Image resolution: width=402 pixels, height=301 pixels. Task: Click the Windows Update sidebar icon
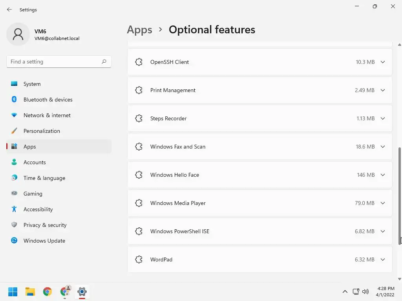pyautogui.click(x=14, y=241)
